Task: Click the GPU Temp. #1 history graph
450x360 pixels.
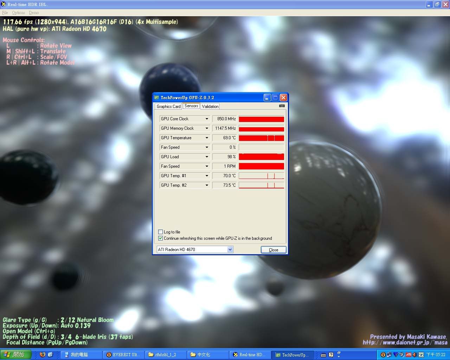Action: coord(261,176)
